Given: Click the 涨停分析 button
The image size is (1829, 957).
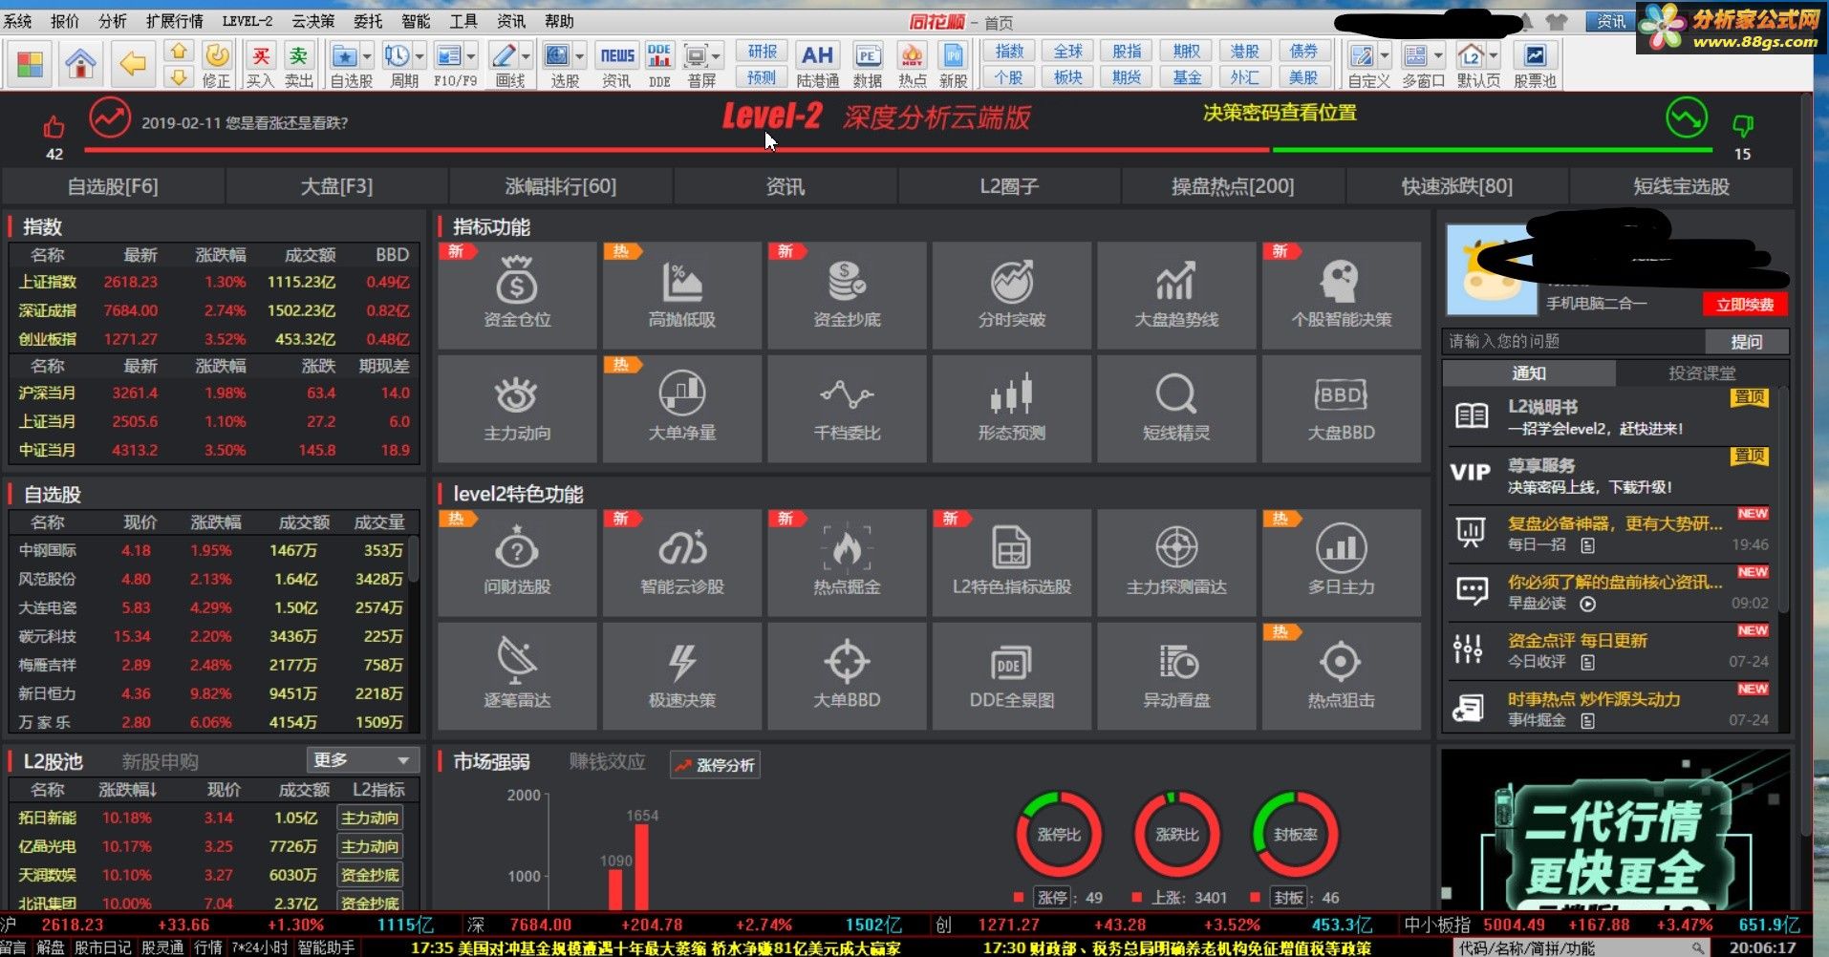Looking at the screenshot, I should click(x=715, y=764).
